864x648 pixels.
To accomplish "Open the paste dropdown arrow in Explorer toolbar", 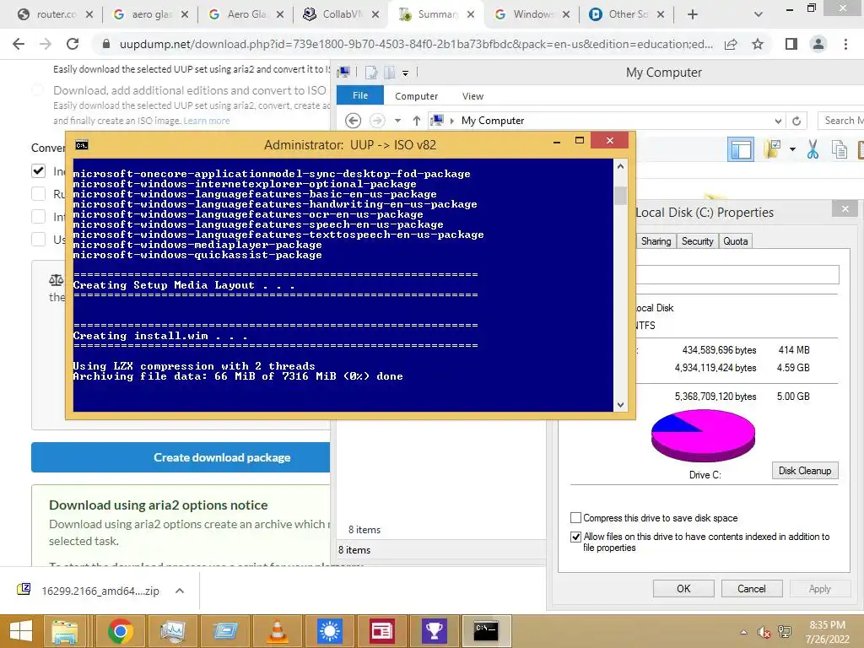I will [x=791, y=149].
